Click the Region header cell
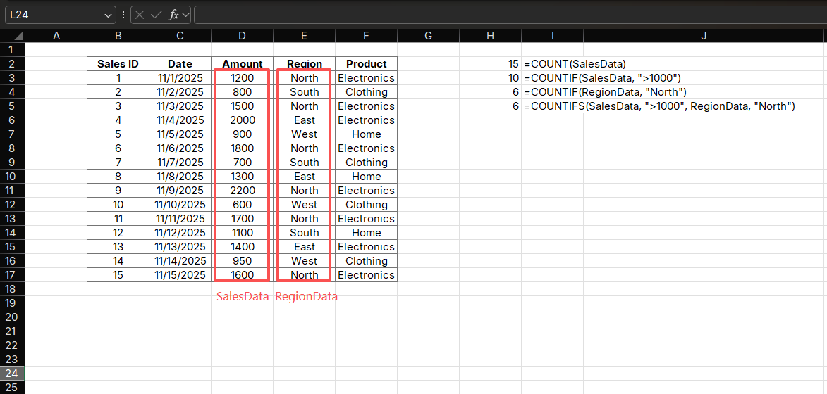 coord(304,64)
